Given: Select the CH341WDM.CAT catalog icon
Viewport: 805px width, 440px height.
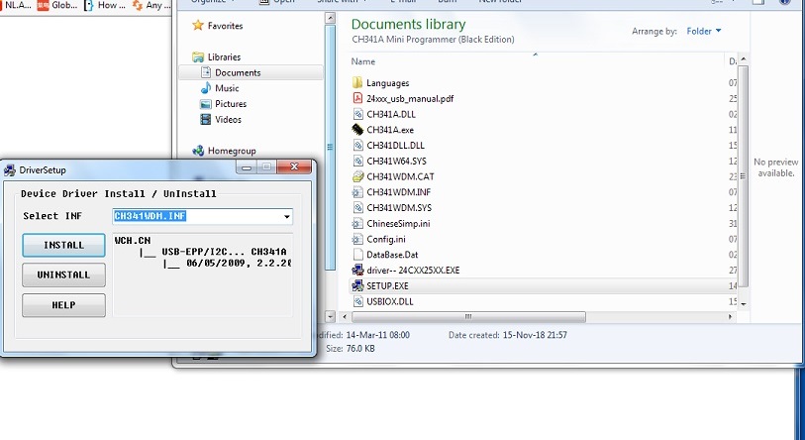Looking at the screenshot, I should coord(357,176).
